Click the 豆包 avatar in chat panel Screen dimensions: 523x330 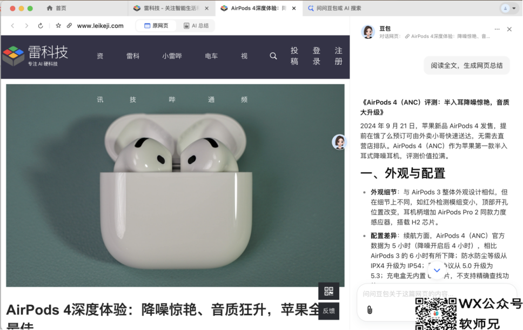[x=368, y=32]
